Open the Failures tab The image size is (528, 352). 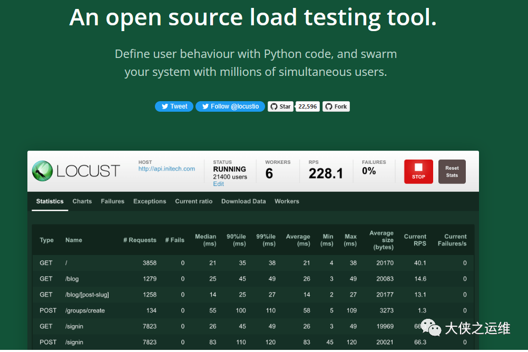(x=112, y=201)
